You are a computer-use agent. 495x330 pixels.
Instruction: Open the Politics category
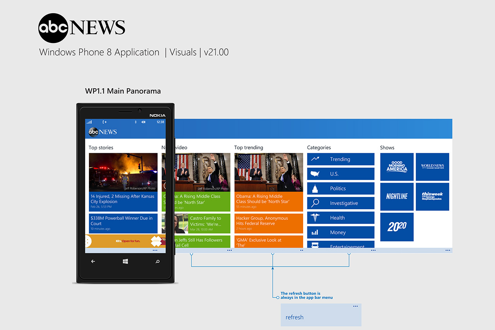pos(341,188)
